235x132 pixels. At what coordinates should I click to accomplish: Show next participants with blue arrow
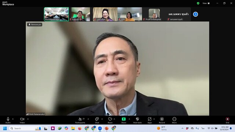point(195,14)
